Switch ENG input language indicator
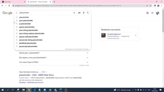 149,90
